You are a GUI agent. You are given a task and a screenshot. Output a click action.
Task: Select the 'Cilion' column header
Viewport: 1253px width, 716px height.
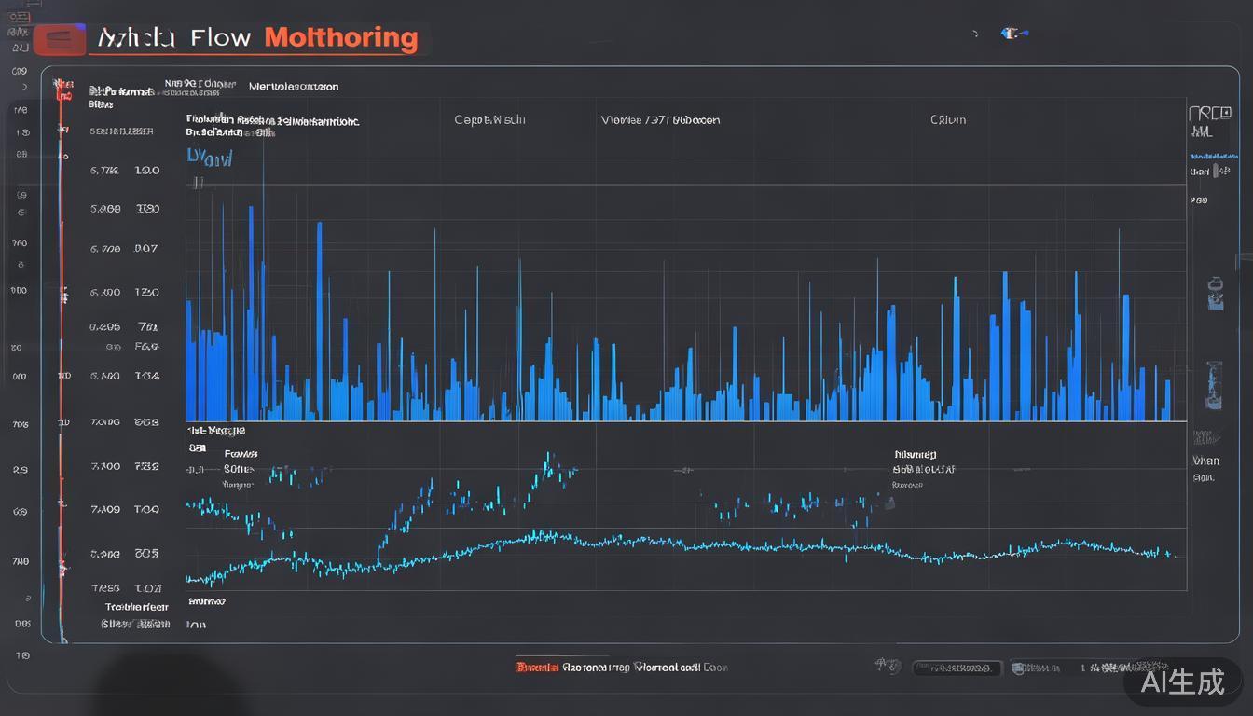point(947,119)
